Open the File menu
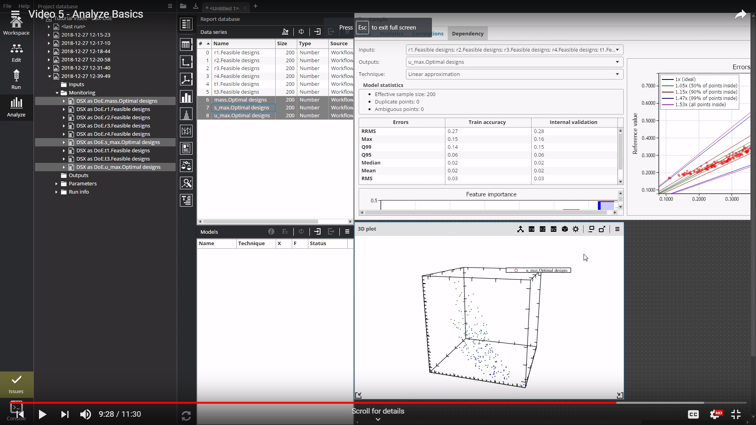The height and width of the screenshot is (425, 756). 7,6
